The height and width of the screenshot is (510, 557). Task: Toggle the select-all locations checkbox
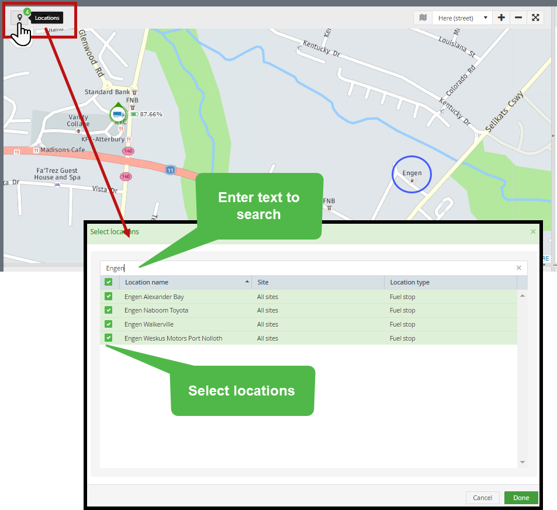click(x=108, y=282)
